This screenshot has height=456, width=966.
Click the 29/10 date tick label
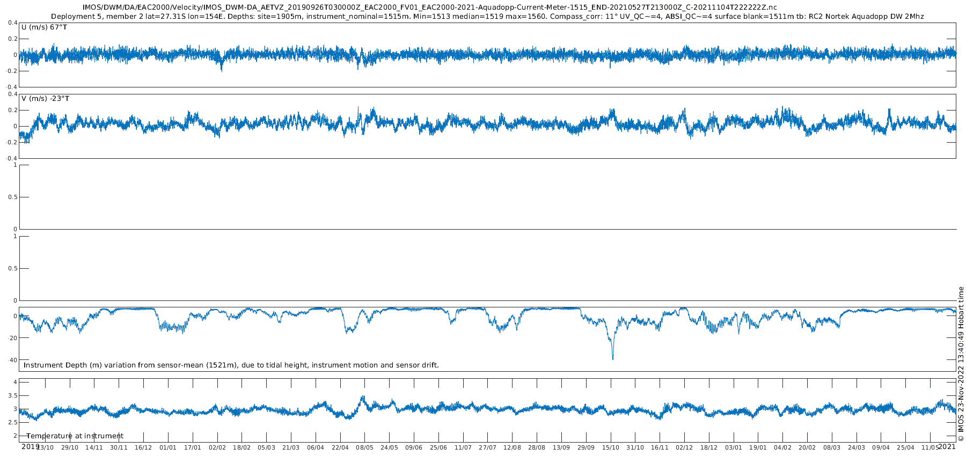(70, 447)
